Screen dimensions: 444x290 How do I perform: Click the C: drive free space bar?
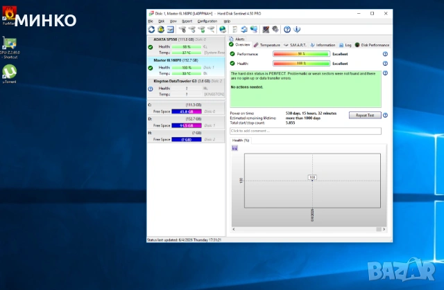point(187,111)
